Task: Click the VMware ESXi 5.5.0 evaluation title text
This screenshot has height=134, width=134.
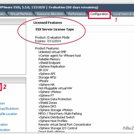Action: pos(49,7)
